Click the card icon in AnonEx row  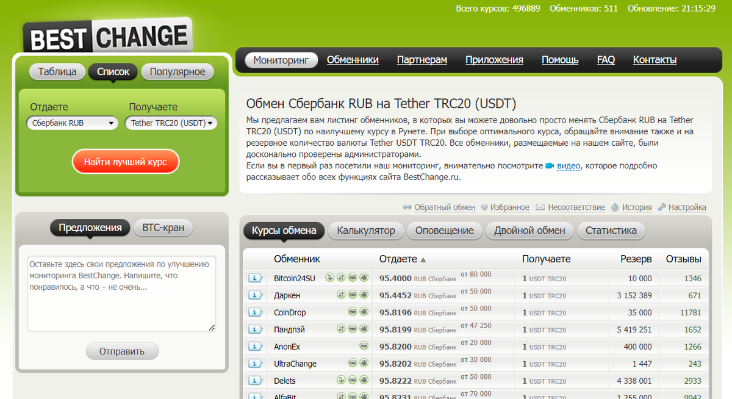(x=364, y=346)
